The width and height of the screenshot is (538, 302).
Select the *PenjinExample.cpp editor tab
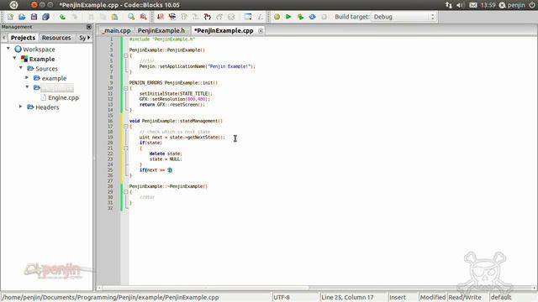pyautogui.click(x=224, y=30)
